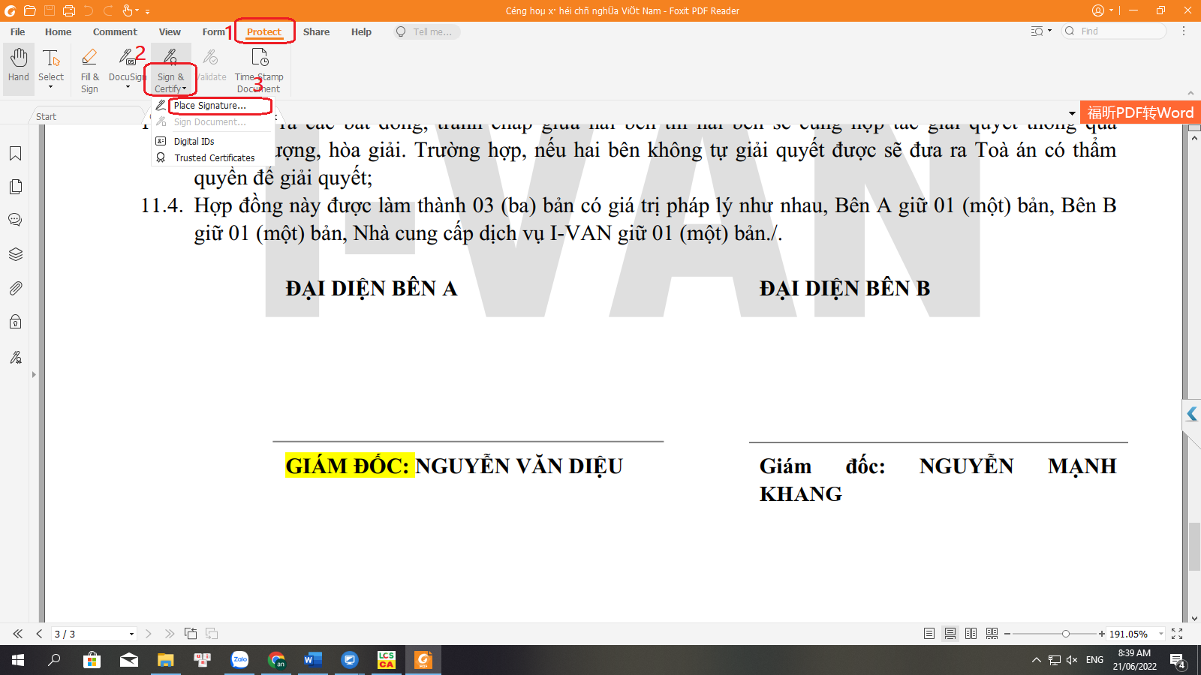This screenshot has height=675, width=1201.
Task: Open the zoom percentage dropdown
Action: coord(1161,634)
